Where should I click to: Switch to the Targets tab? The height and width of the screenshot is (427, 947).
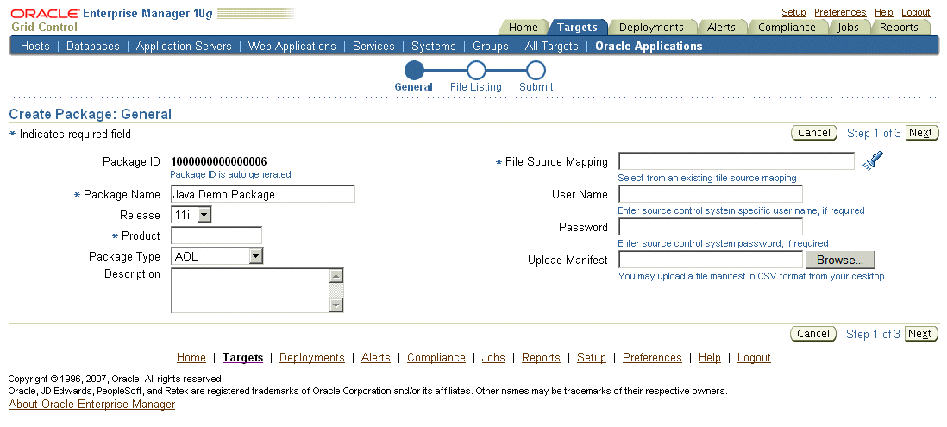577,28
